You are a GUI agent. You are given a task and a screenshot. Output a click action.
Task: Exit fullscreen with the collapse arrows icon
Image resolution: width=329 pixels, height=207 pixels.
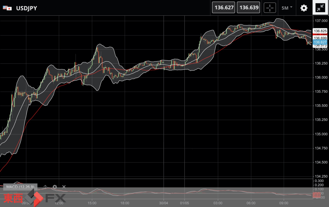click(x=320, y=8)
